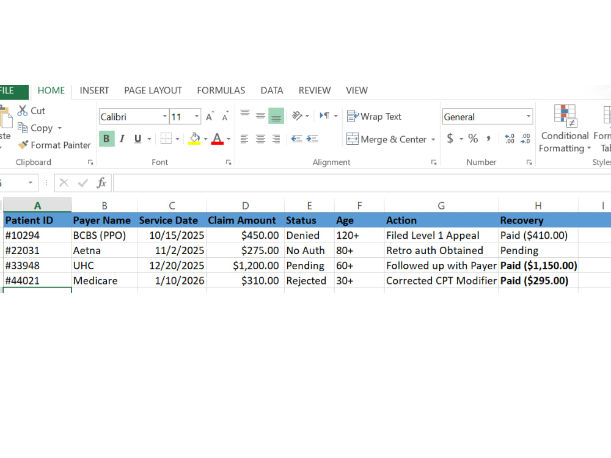Open Font group dialog launcher
Viewport: 611px width, 458px height.
coord(229,162)
